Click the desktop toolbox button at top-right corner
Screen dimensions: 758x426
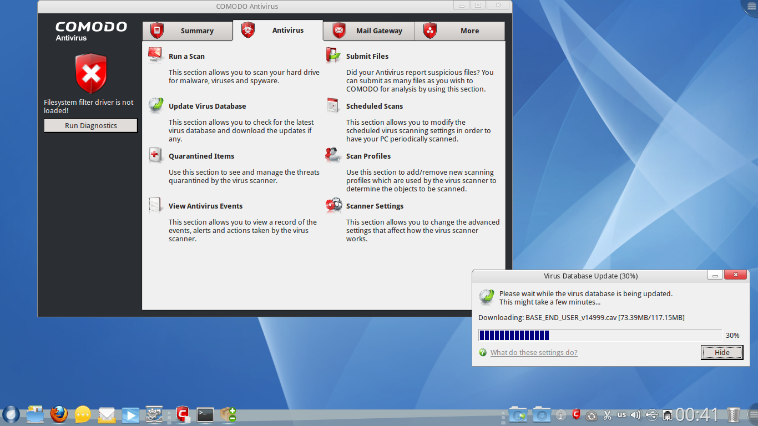750,7
